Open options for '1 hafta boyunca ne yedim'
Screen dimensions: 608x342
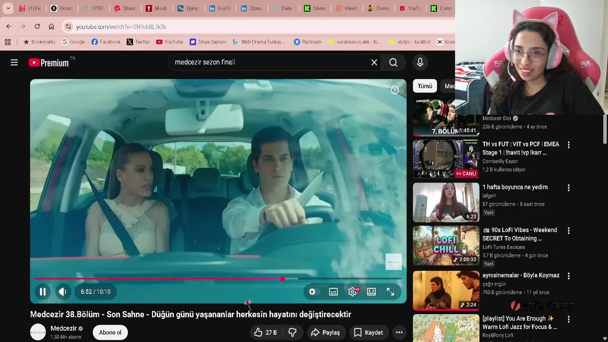(x=569, y=188)
